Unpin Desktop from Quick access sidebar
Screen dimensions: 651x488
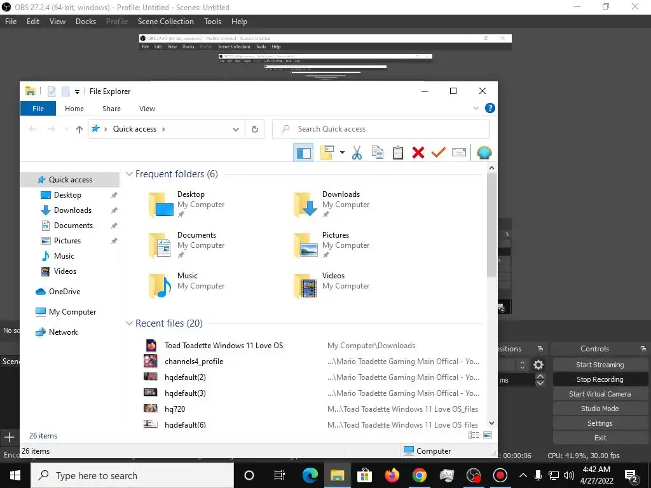tap(114, 195)
